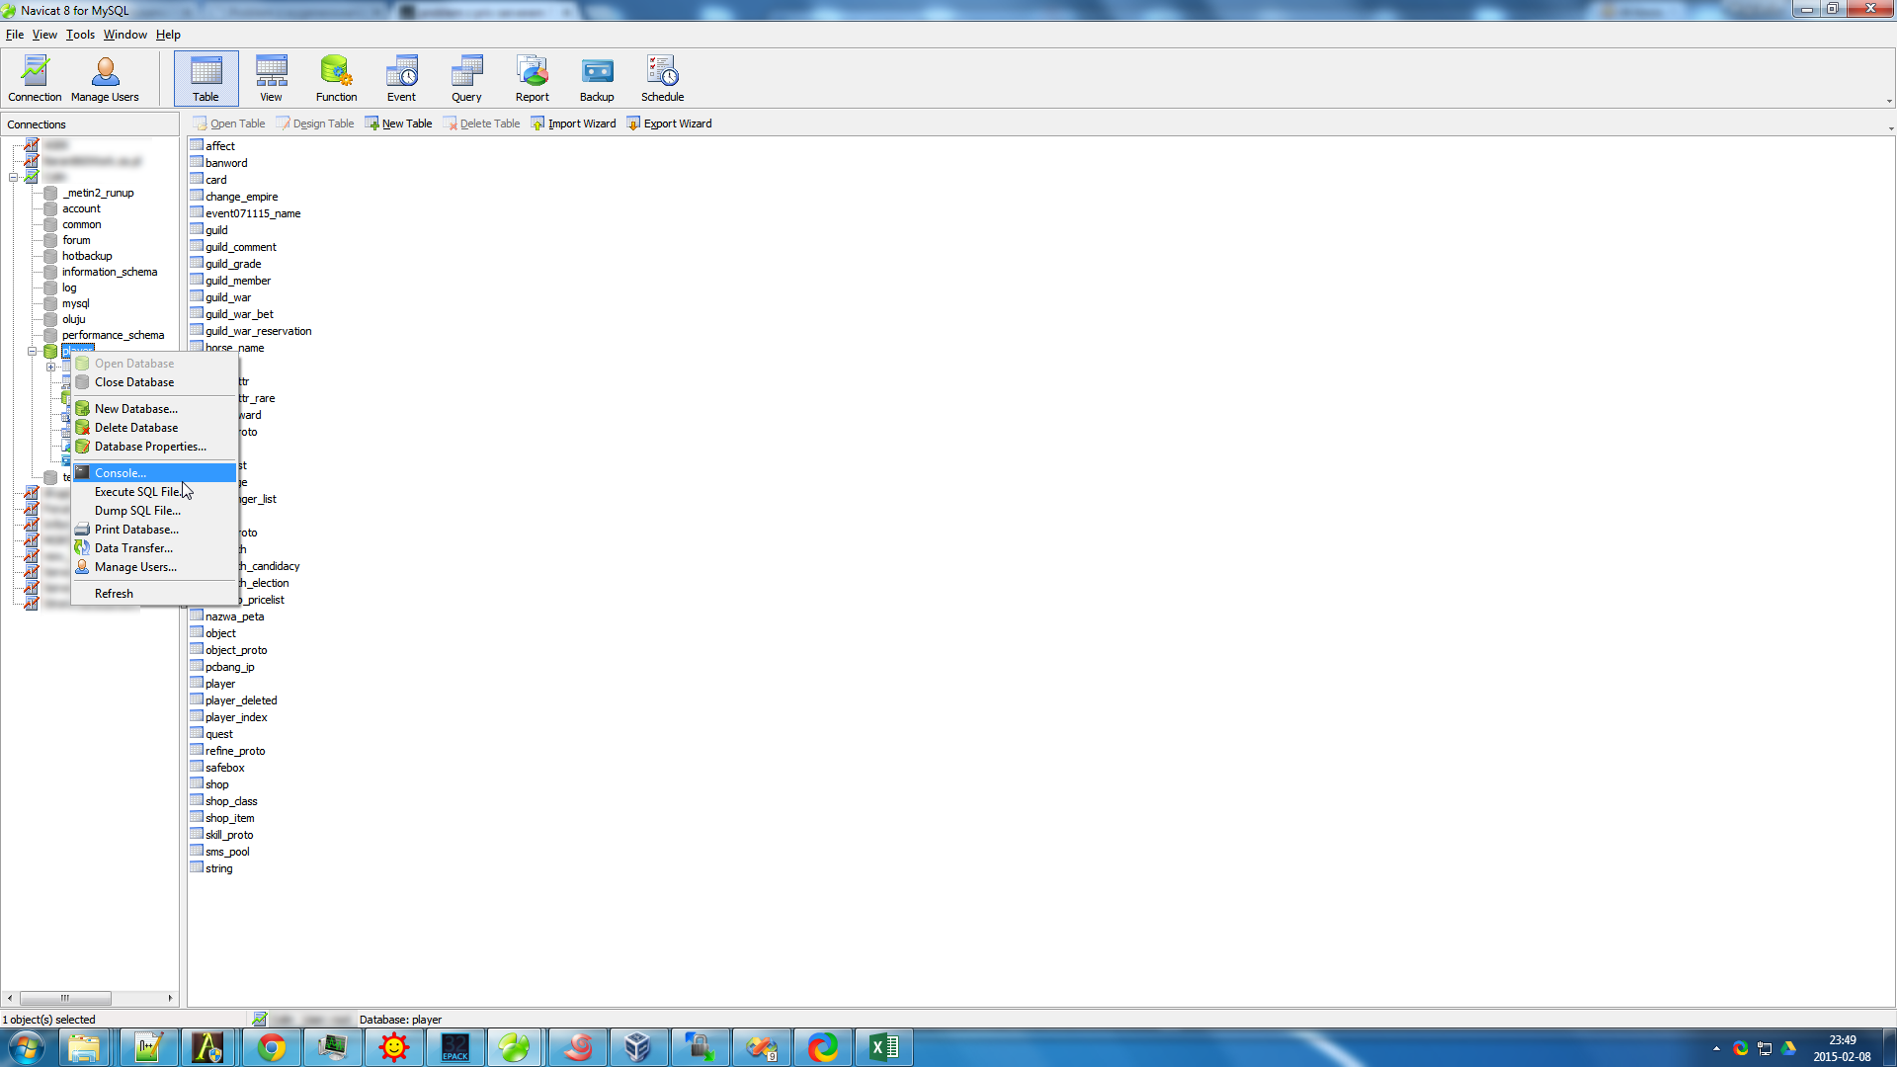
Task: Select Dump SQL File... menu entry
Action: click(x=155, y=511)
